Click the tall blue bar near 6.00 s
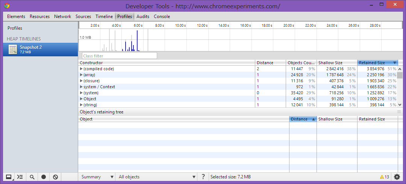 coord(137,41)
